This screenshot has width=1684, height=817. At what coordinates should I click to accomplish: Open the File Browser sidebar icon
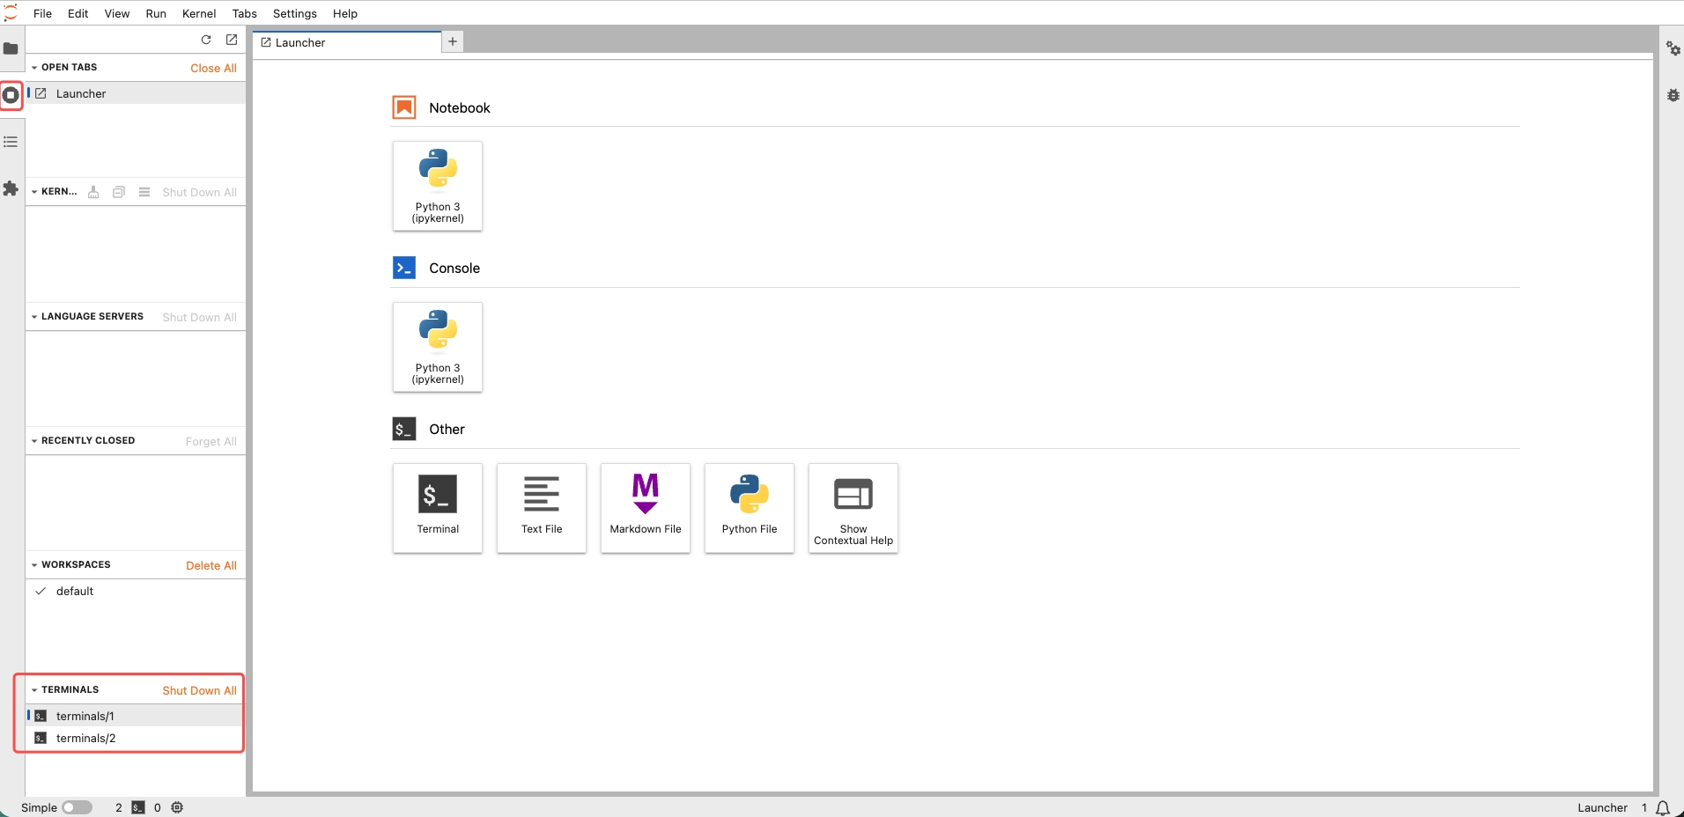(11, 48)
